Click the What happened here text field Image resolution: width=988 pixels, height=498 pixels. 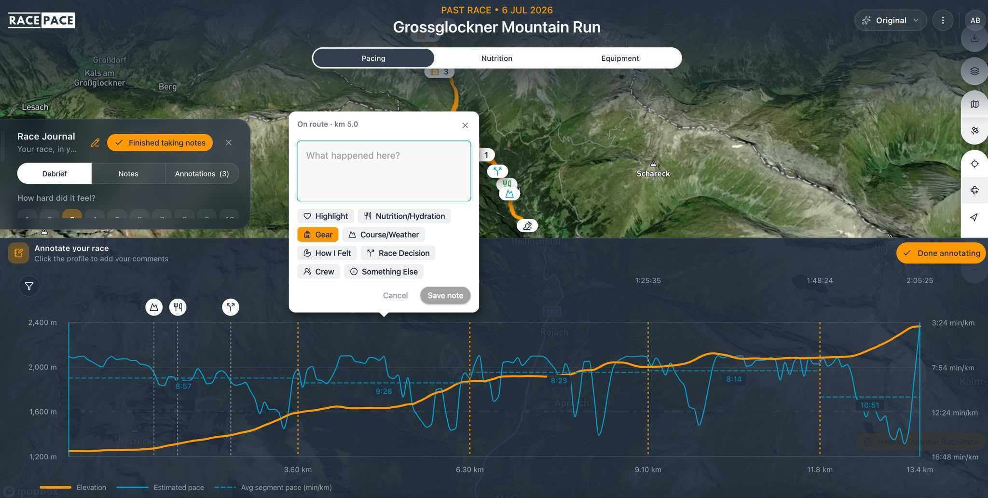coord(384,171)
